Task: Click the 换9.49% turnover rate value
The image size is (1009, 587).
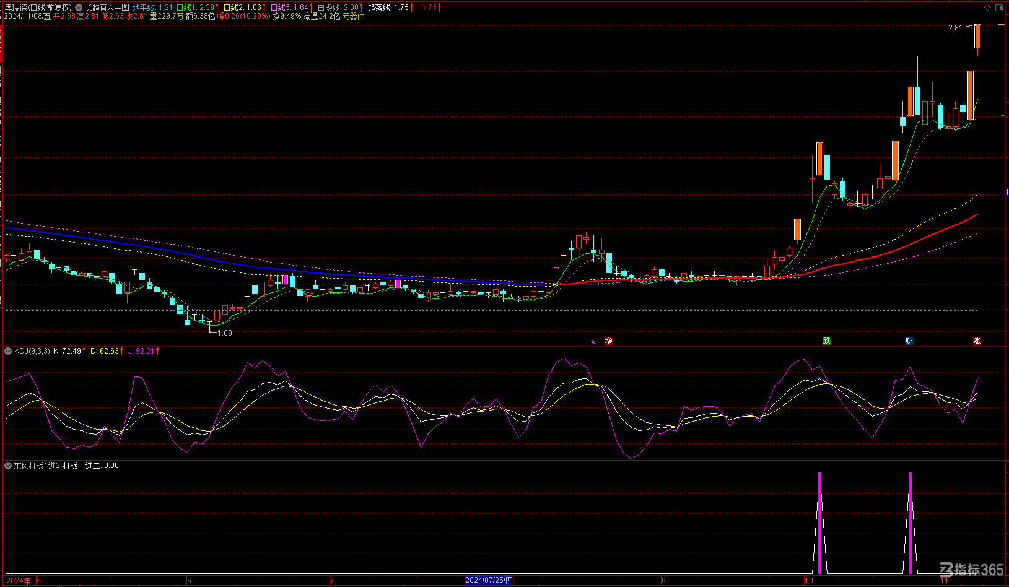Action: coord(287,16)
